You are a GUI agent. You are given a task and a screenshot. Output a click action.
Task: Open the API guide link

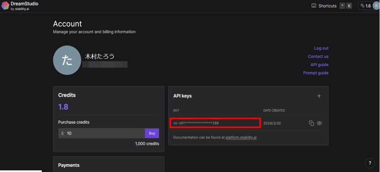click(x=319, y=65)
